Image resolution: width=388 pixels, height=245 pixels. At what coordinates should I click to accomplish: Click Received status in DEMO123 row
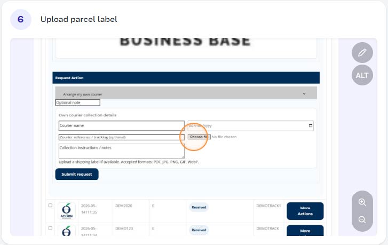click(x=199, y=230)
